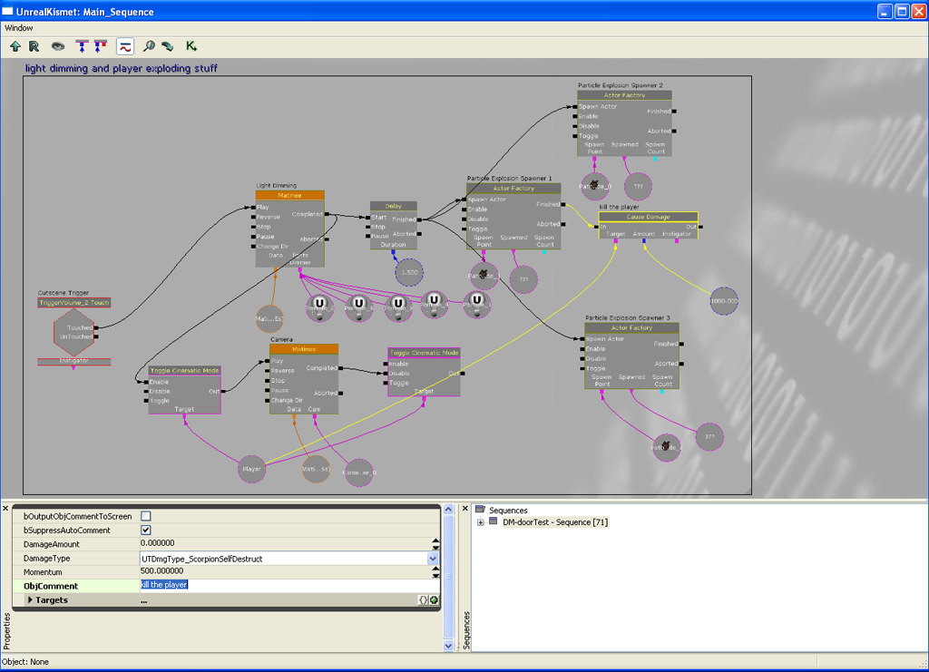Open the Window menu

[x=19, y=28]
